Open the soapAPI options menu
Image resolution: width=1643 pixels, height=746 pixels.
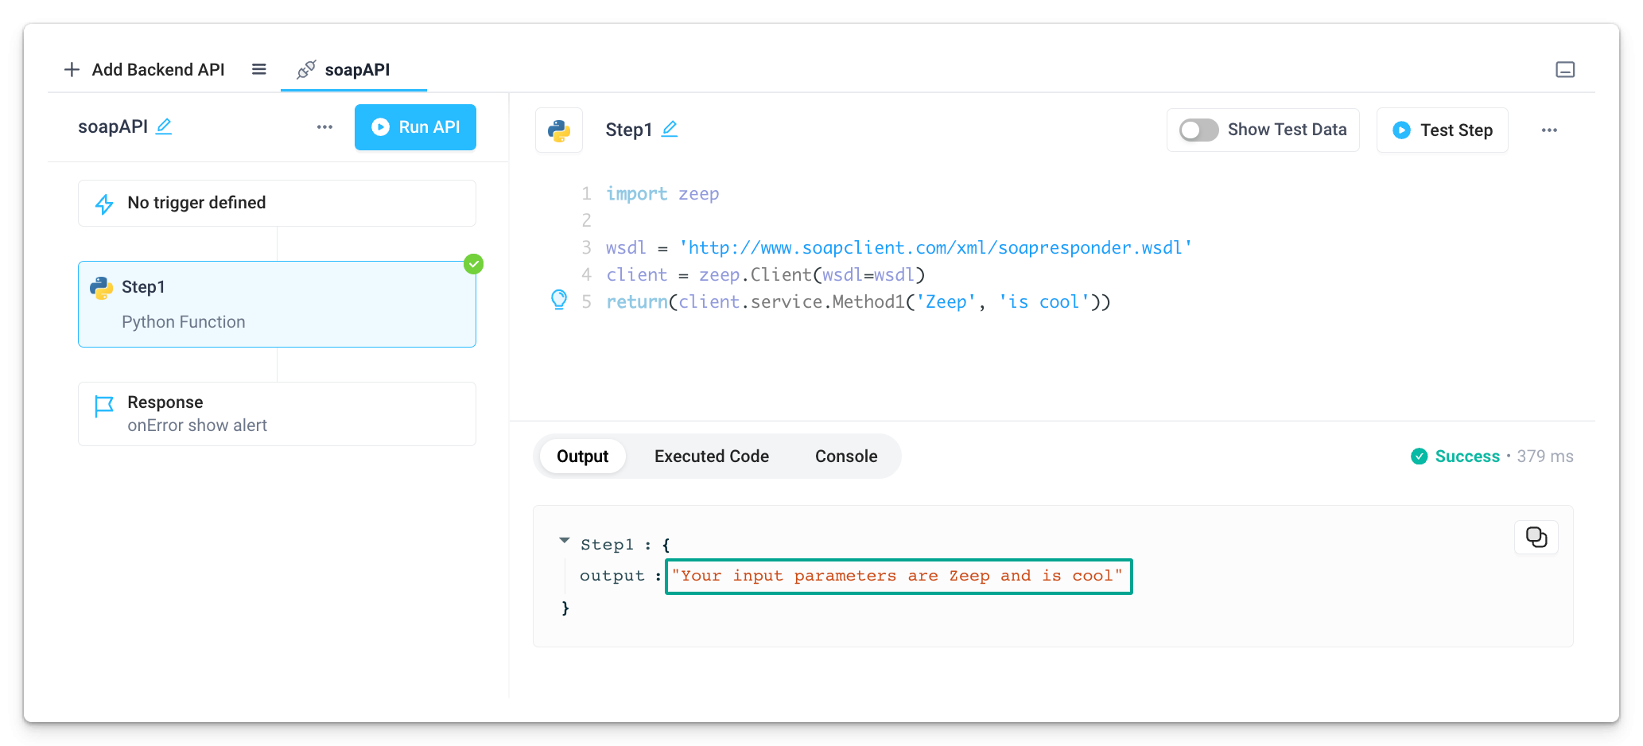324,126
